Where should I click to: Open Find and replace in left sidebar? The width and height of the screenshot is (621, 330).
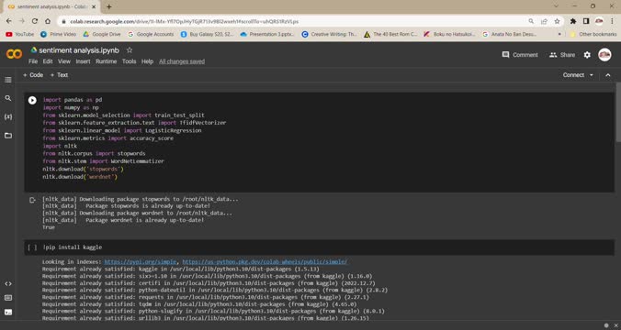pyautogui.click(x=8, y=98)
